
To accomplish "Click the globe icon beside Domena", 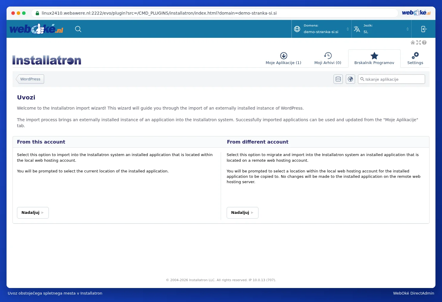I will click(297, 29).
